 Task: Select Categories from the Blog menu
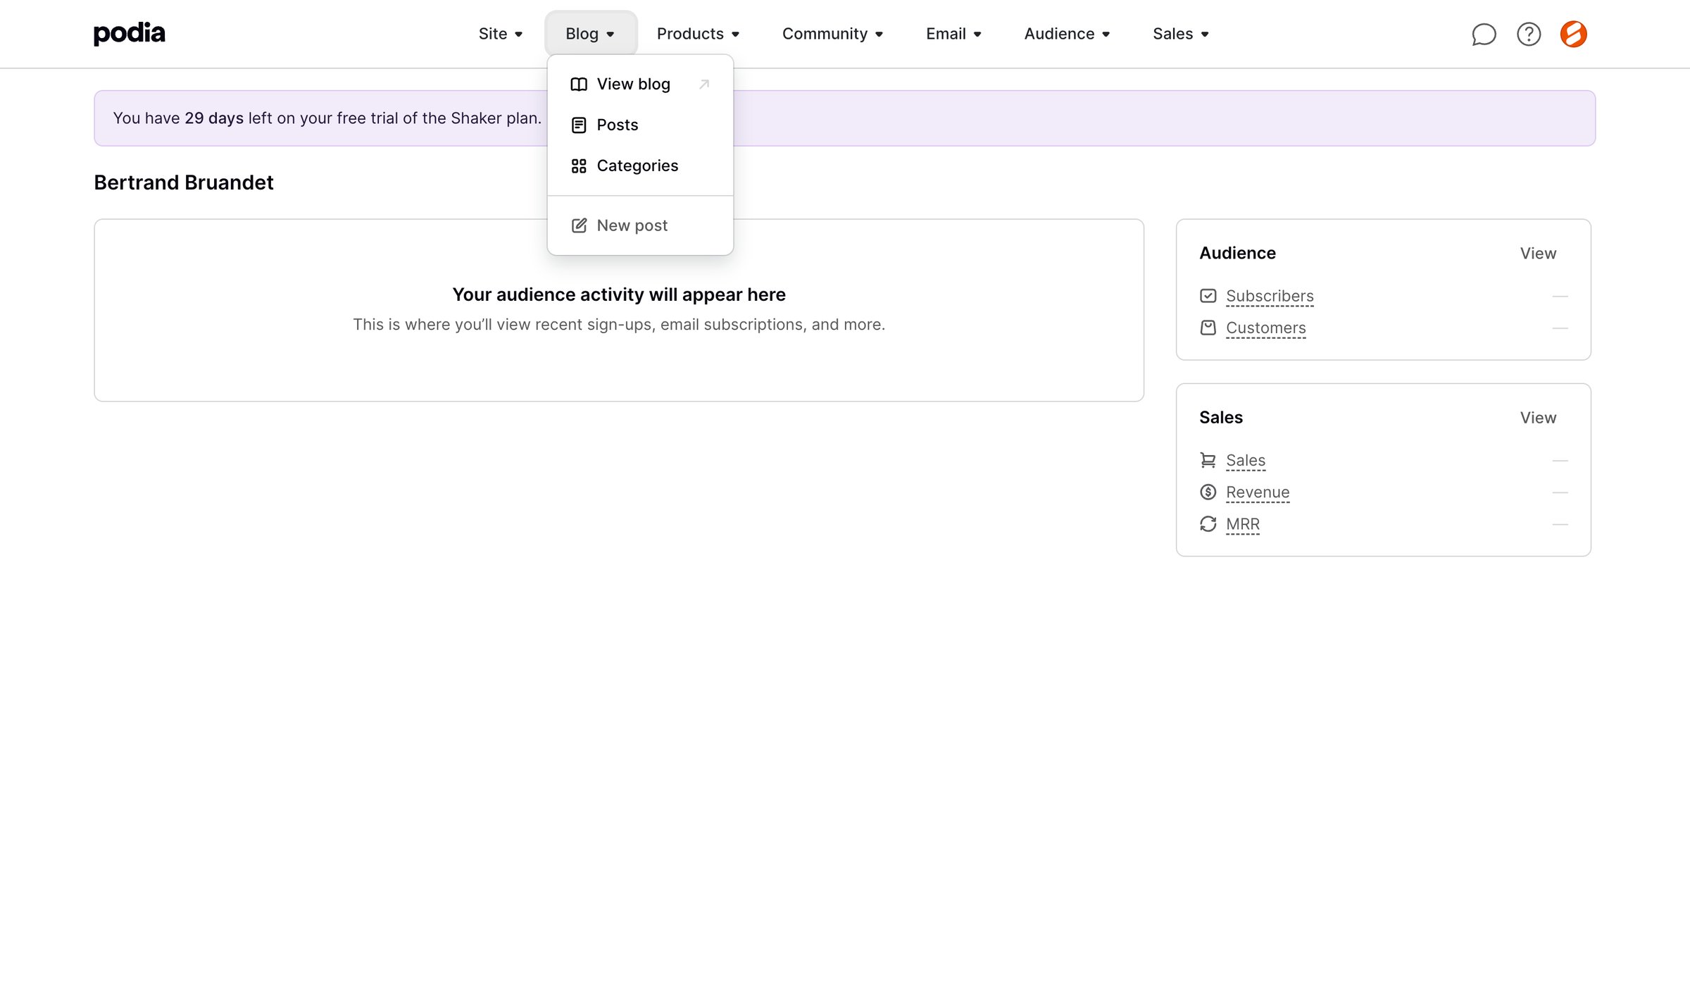pyautogui.click(x=640, y=166)
